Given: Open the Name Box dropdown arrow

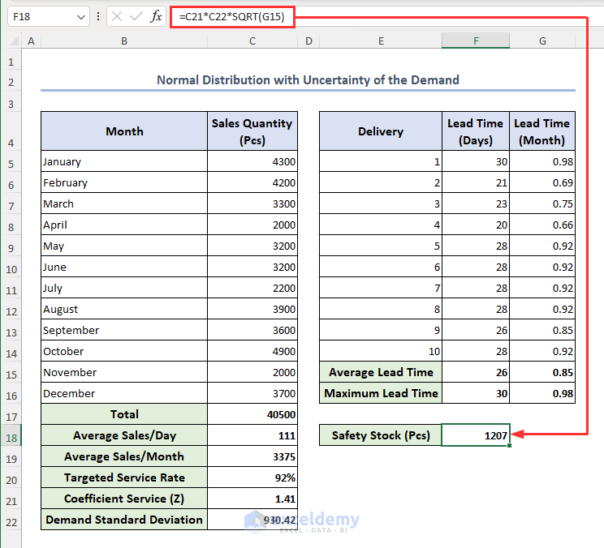Looking at the screenshot, I should coord(80,16).
